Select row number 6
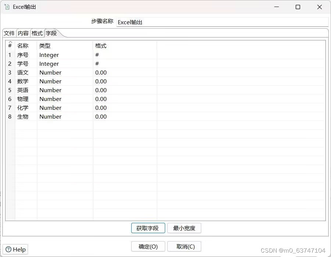The height and width of the screenshot is (257, 331). [10, 99]
